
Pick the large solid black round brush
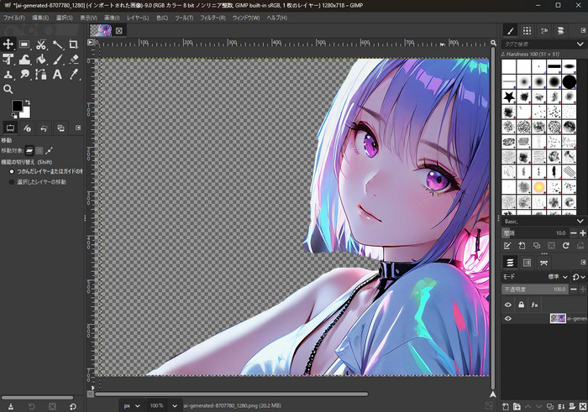point(569,81)
